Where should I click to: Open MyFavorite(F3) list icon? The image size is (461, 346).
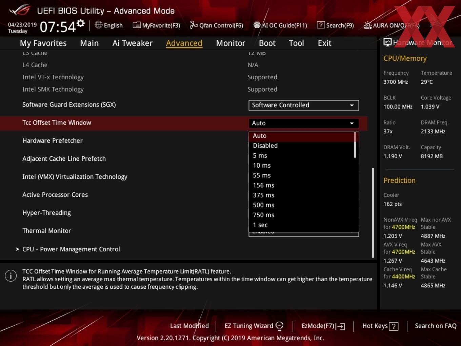137,25
